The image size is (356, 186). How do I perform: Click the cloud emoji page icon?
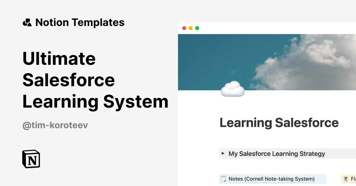click(233, 89)
